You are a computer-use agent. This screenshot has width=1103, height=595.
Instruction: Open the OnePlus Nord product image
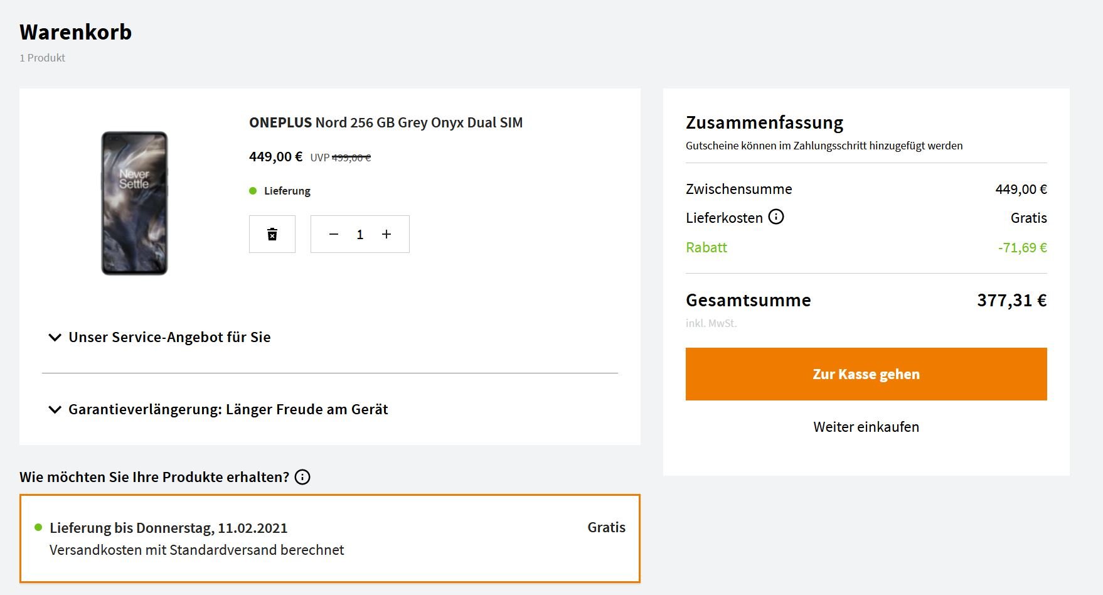(x=134, y=203)
